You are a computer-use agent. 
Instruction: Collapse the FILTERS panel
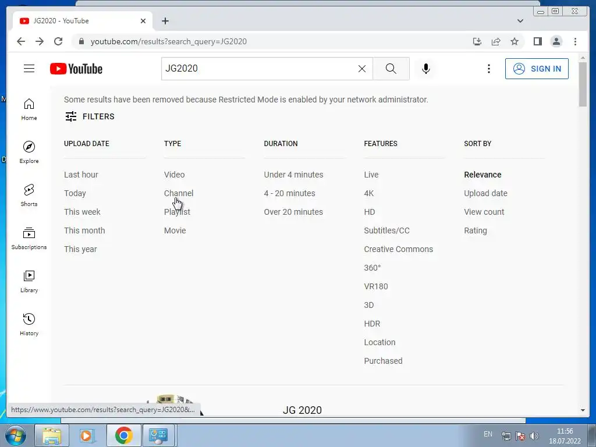pos(90,116)
